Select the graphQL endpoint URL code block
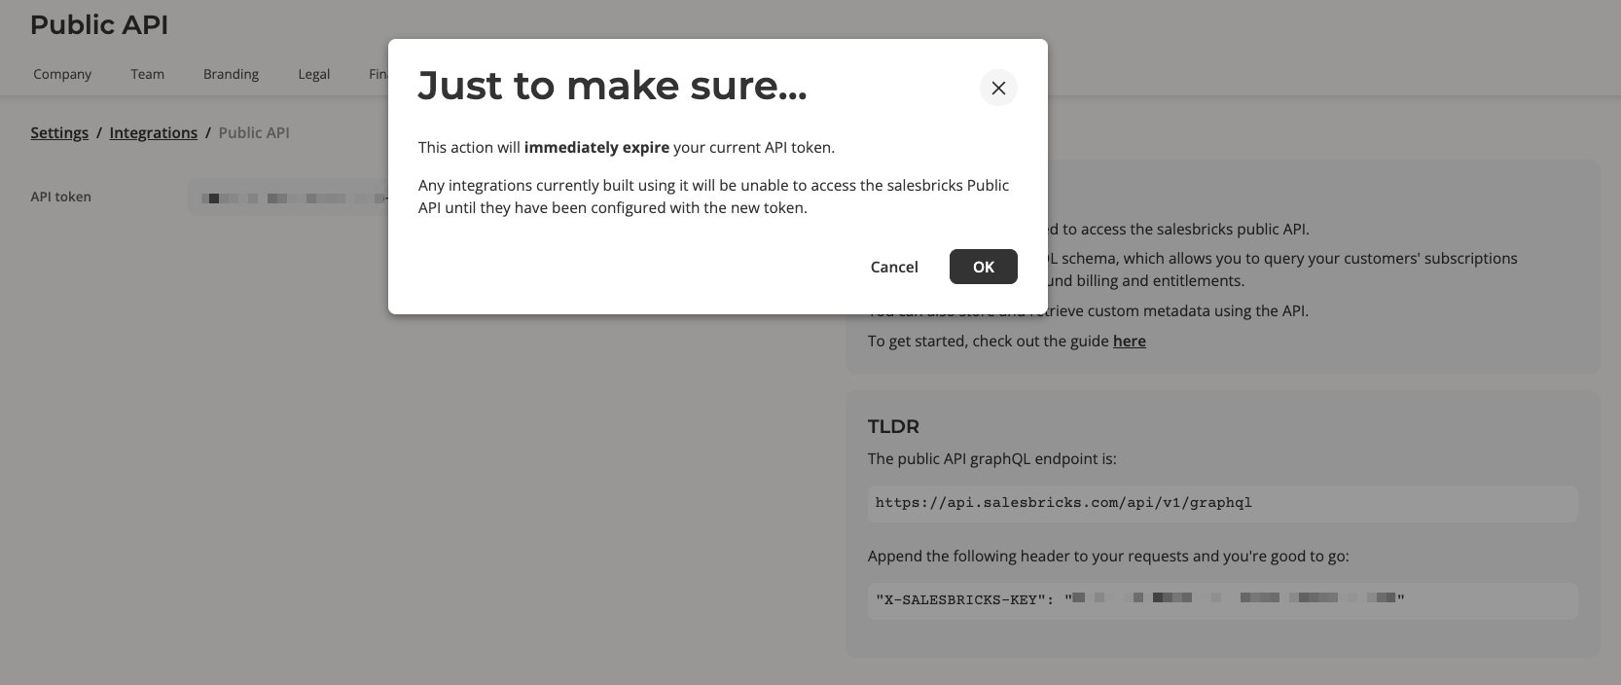Image resolution: width=1621 pixels, height=685 pixels. pos(1222,503)
